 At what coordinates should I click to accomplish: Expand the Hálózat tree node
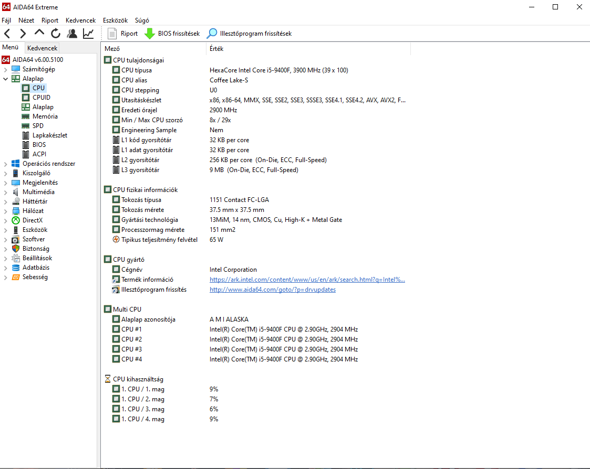pyautogui.click(x=5, y=211)
